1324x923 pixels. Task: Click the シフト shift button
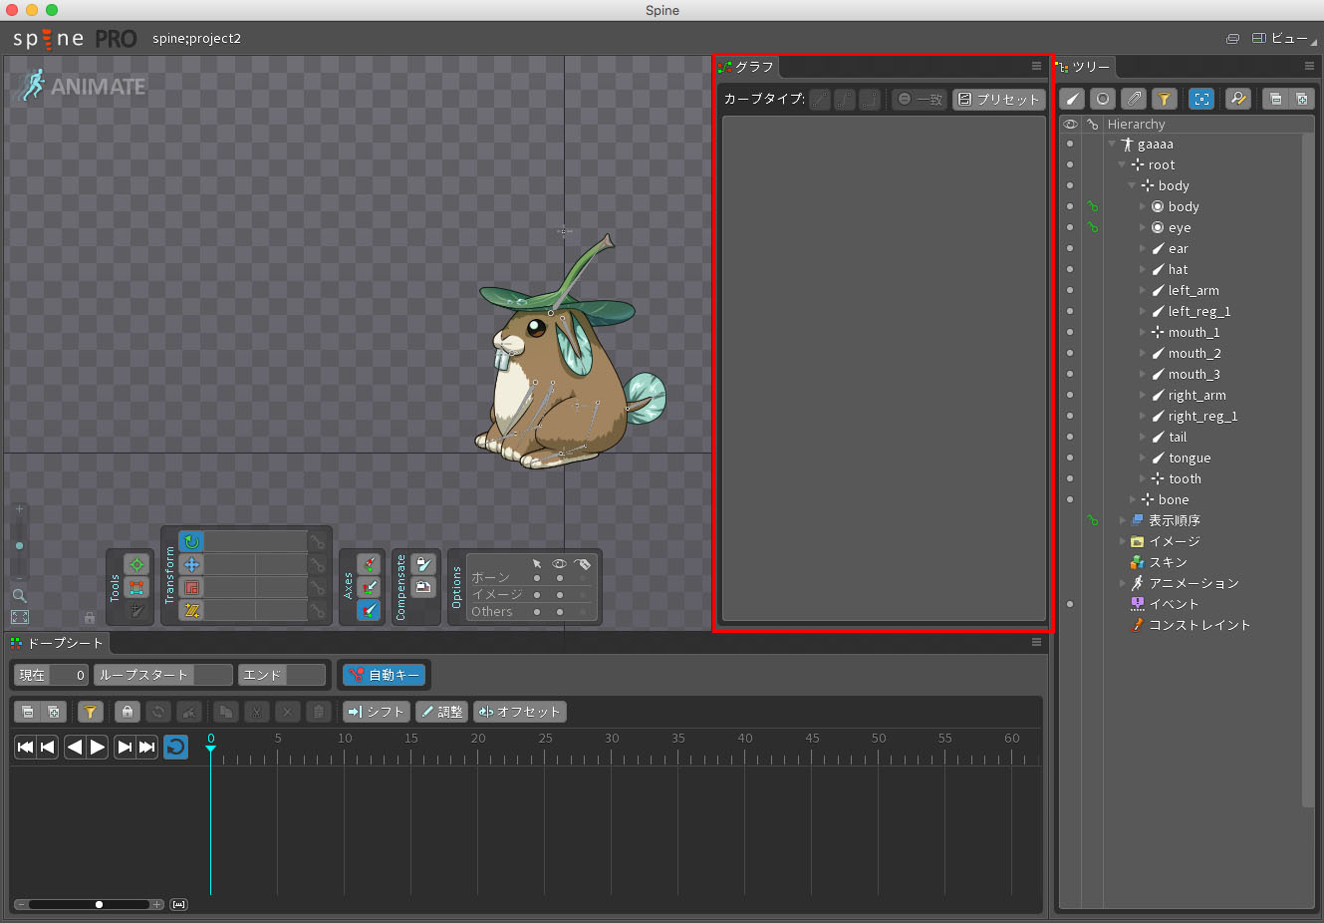pos(376,712)
